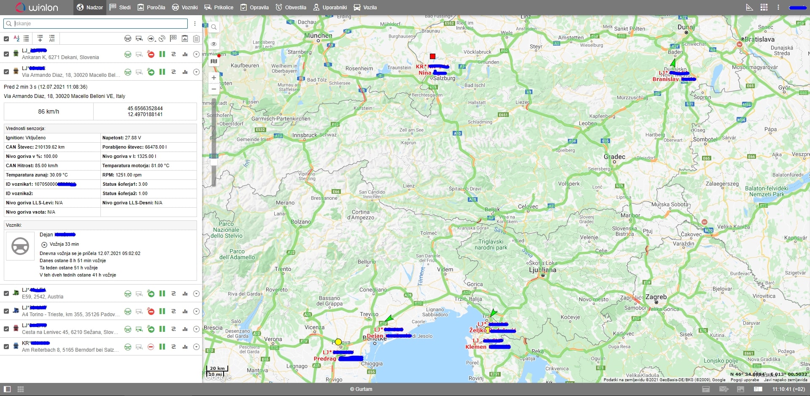The height and width of the screenshot is (396, 810).
Task: Click bar chart icon for Ankaran unit
Action: [185, 54]
